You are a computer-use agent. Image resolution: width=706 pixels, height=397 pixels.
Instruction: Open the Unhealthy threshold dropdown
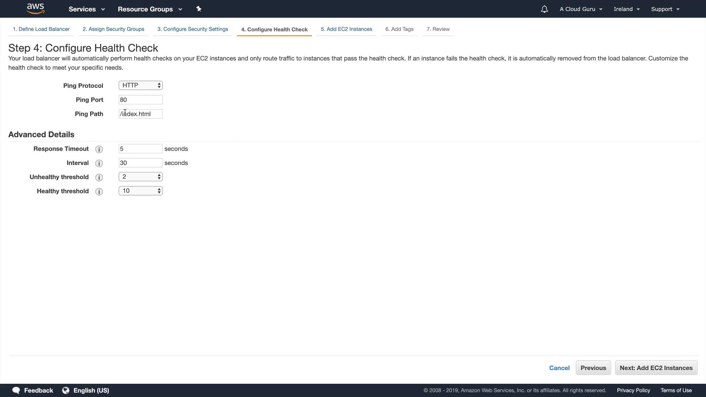[140, 177]
